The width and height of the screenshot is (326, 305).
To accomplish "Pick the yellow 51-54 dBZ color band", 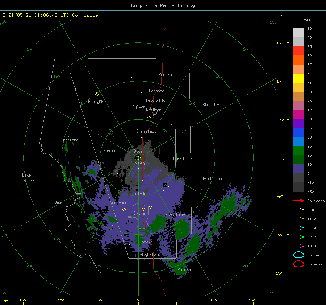I will (298, 78).
